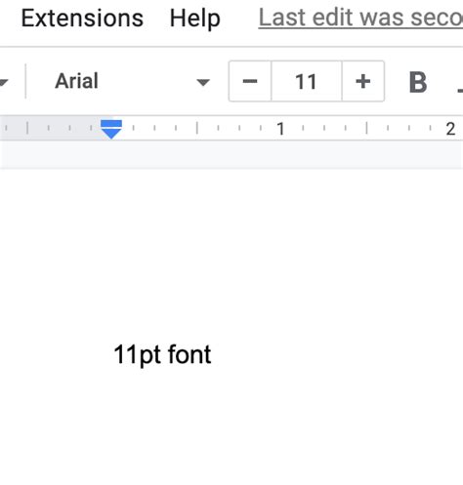
Task: Select the blue left indent marker on ruler
Action: (x=111, y=134)
